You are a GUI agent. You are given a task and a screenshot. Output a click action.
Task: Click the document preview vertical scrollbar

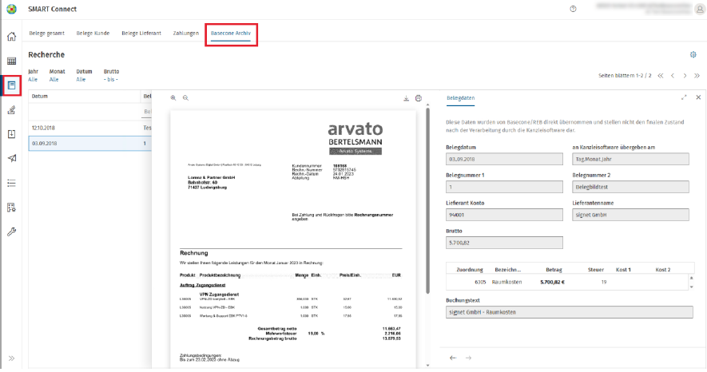point(427,200)
